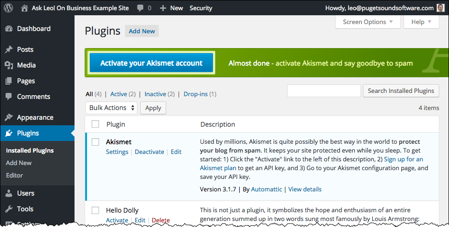Viewport: 449px width, 227px height.
Task: Click the Hello Dolly plugin name
Action: point(122,210)
